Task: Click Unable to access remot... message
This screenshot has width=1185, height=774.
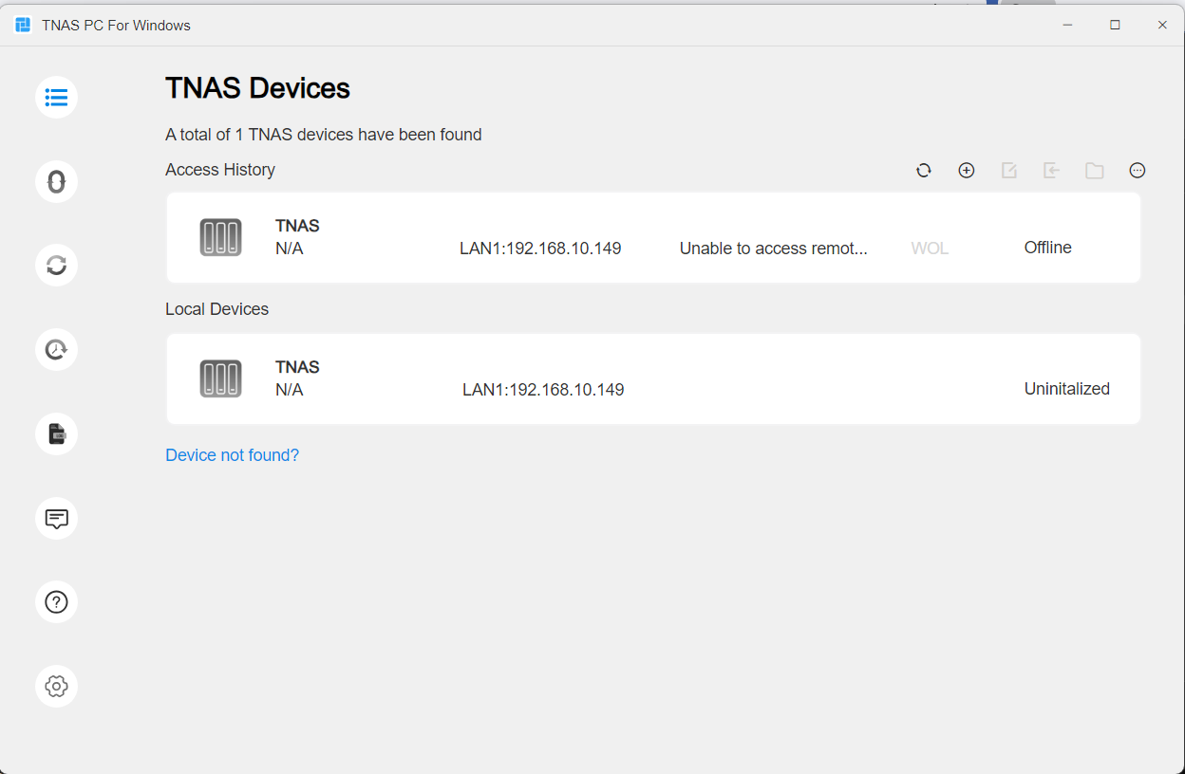Action: click(773, 249)
